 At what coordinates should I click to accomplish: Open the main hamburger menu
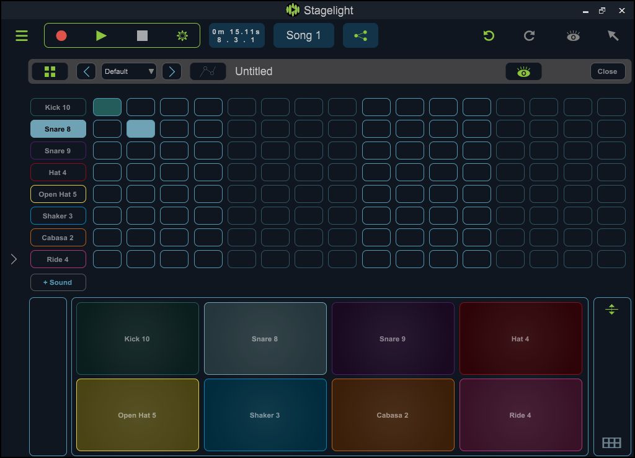click(21, 35)
